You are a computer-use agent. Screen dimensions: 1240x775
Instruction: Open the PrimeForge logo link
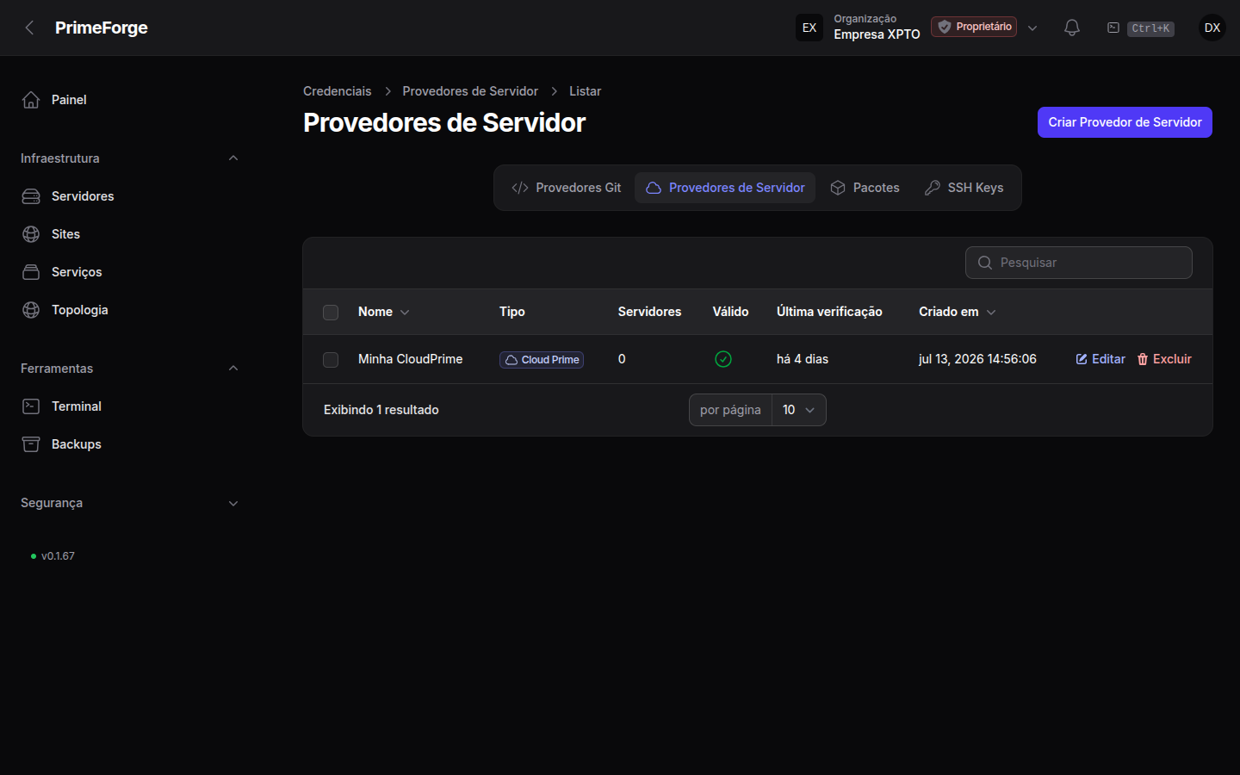101,28
